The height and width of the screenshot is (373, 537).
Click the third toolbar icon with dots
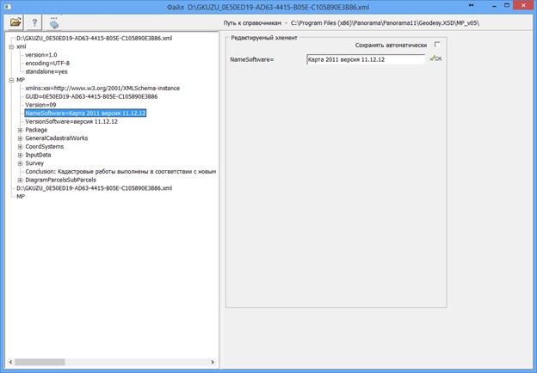coord(54,22)
